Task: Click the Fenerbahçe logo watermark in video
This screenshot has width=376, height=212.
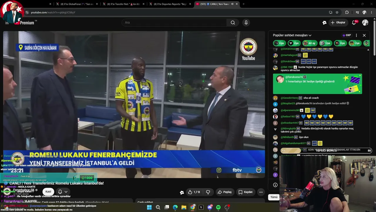Action: (x=249, y=47)
